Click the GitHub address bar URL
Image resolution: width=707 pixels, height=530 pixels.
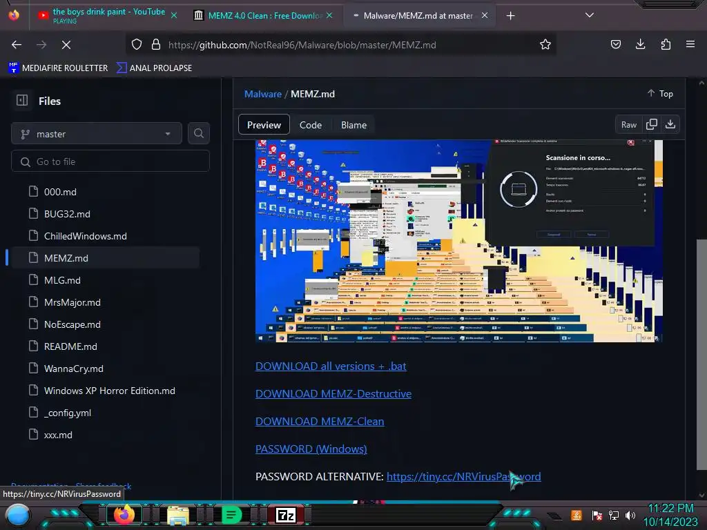302,45
